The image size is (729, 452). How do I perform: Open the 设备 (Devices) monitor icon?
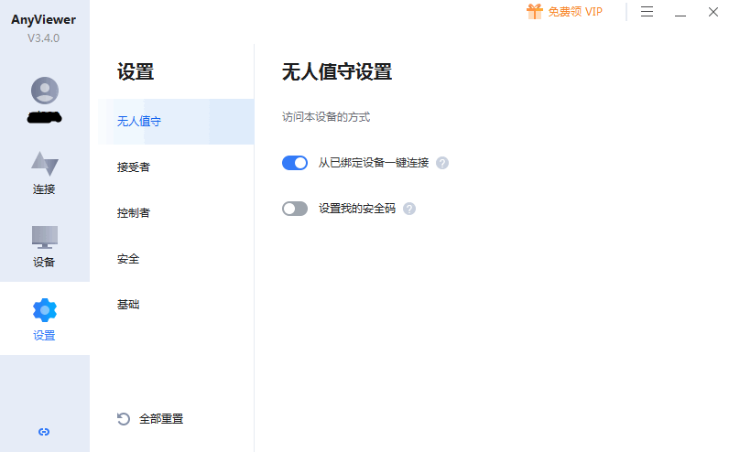(x=44, y=237)
